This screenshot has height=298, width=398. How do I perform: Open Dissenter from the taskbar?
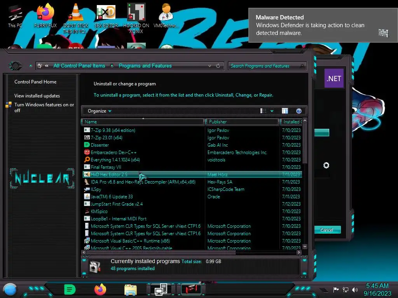pyautogui.click(x=70, y=289)
